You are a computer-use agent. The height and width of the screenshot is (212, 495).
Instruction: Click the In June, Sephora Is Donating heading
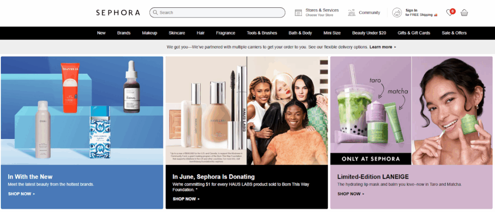click(213, 177)
